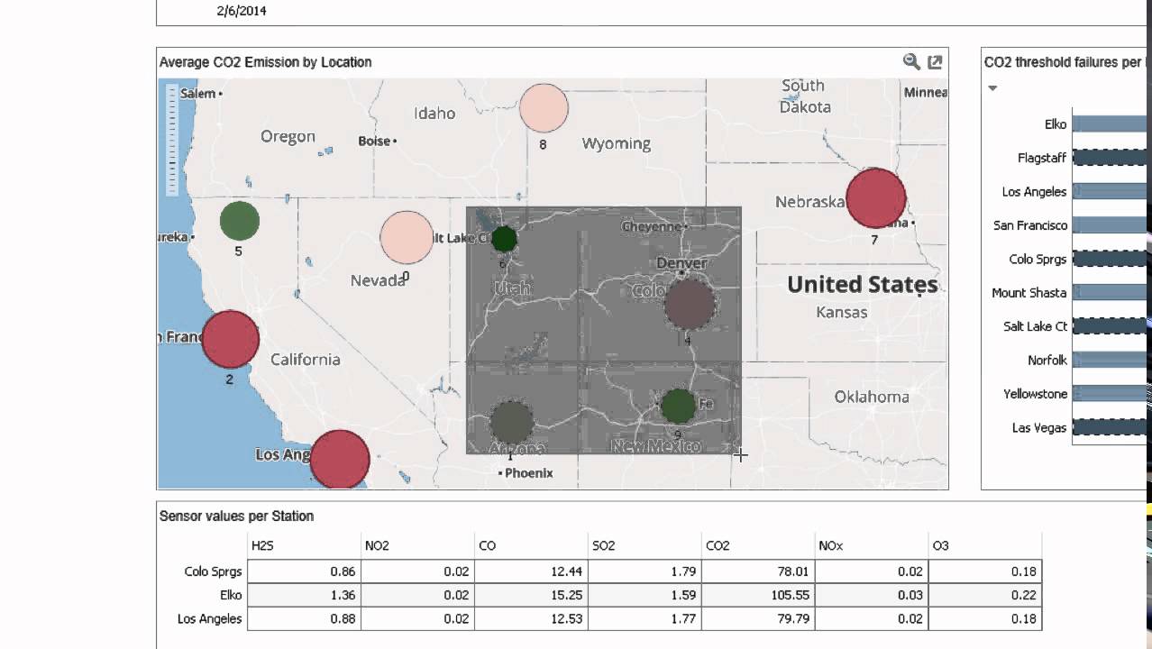Select the bubble labeled 4 near Denver
This screenshot has width=1152, height=649.
click(690, 304)
